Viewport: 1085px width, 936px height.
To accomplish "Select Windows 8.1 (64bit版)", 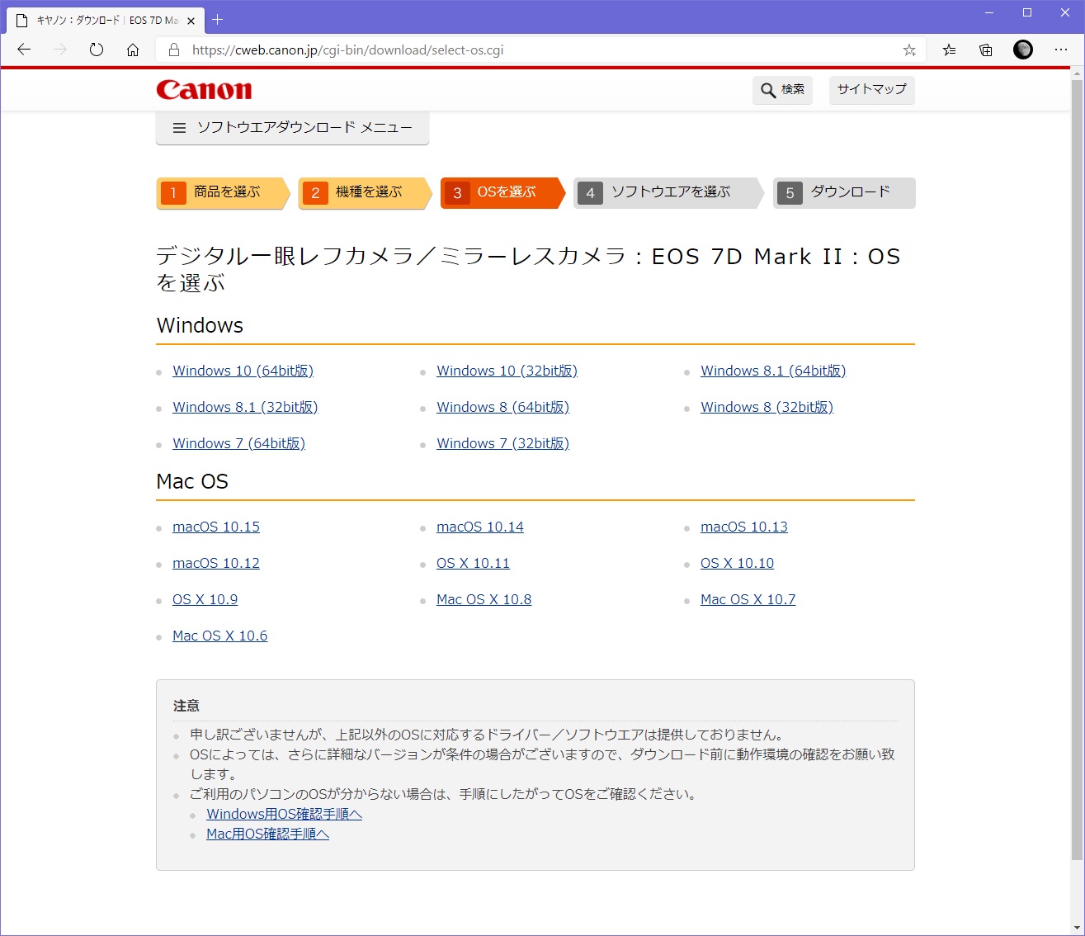I will pos(773,371).
